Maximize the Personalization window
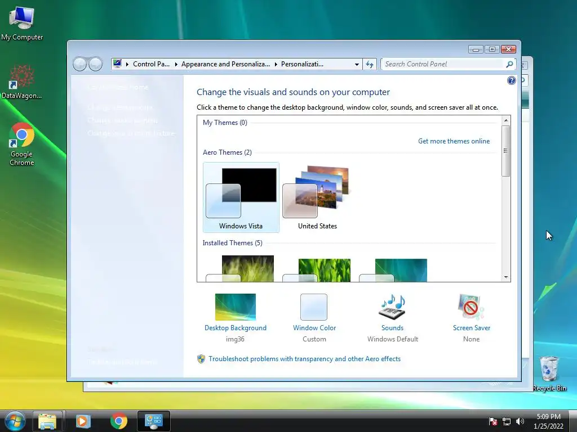 [x=492, y=49]
